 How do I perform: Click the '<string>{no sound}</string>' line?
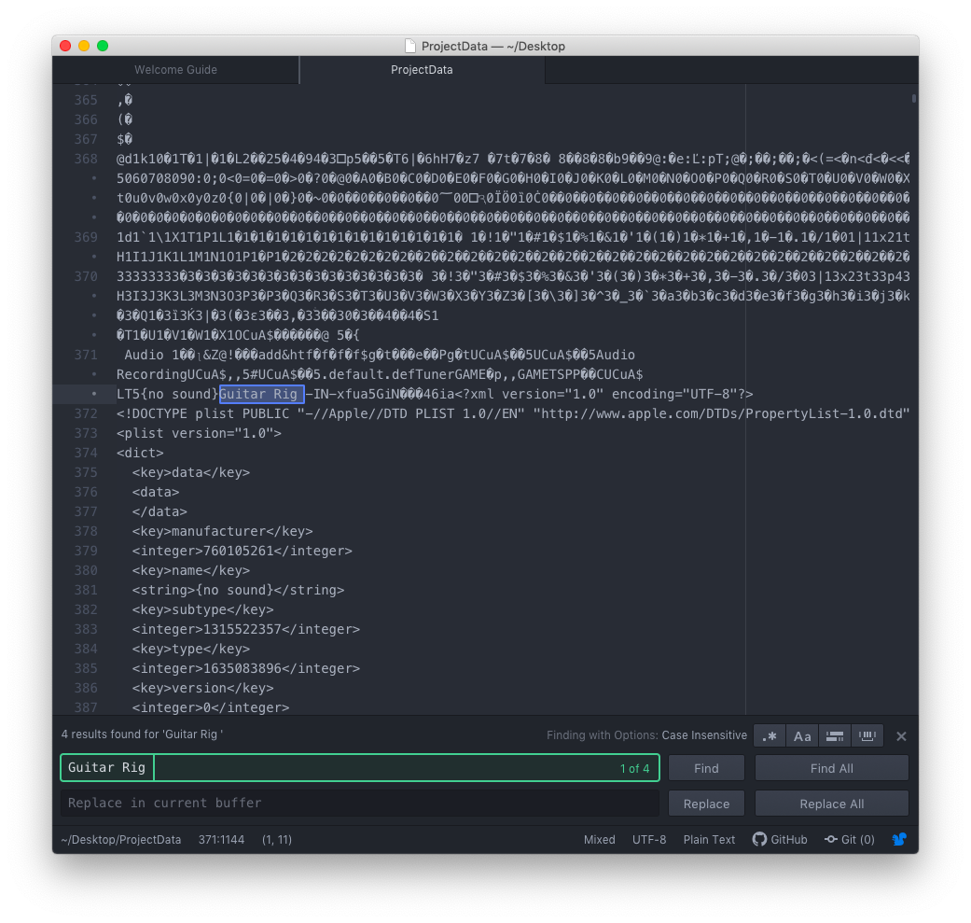pyautogui.click(x=238, y=591)
